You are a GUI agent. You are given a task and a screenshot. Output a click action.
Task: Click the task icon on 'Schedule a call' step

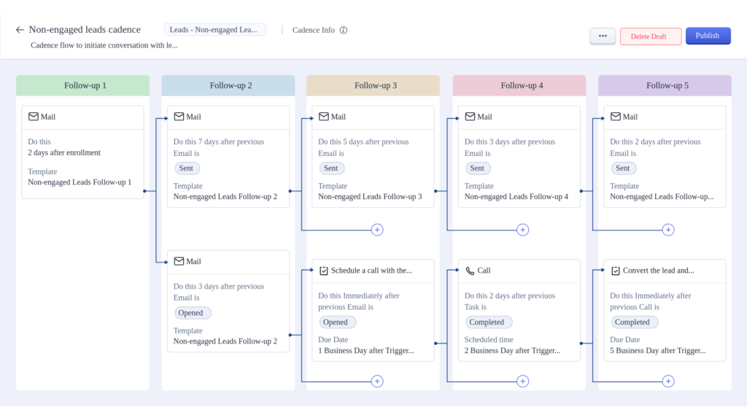[323, 271]
